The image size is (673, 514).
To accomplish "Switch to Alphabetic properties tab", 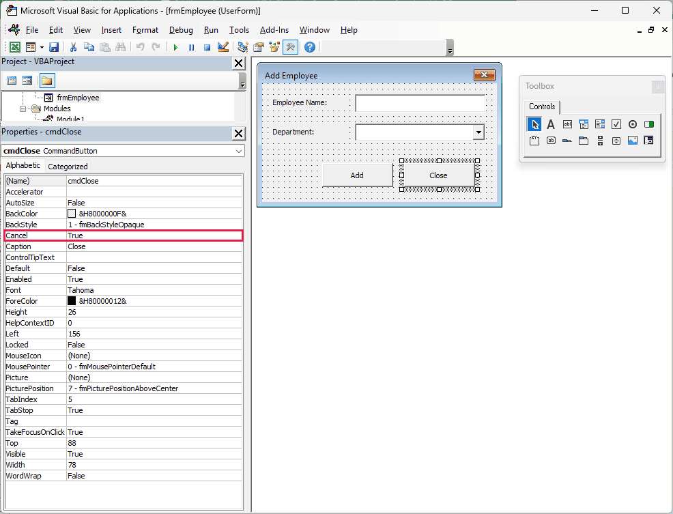I will pyautogui.click(x=23, y=165).
